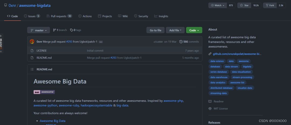
Task: Open the Readme link in About
Action: click(216, 102)
